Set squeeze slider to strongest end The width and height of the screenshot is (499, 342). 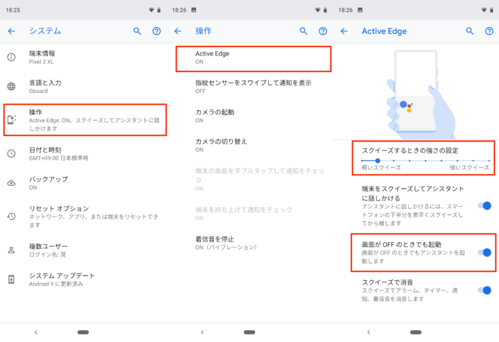[x=489, y=161]
